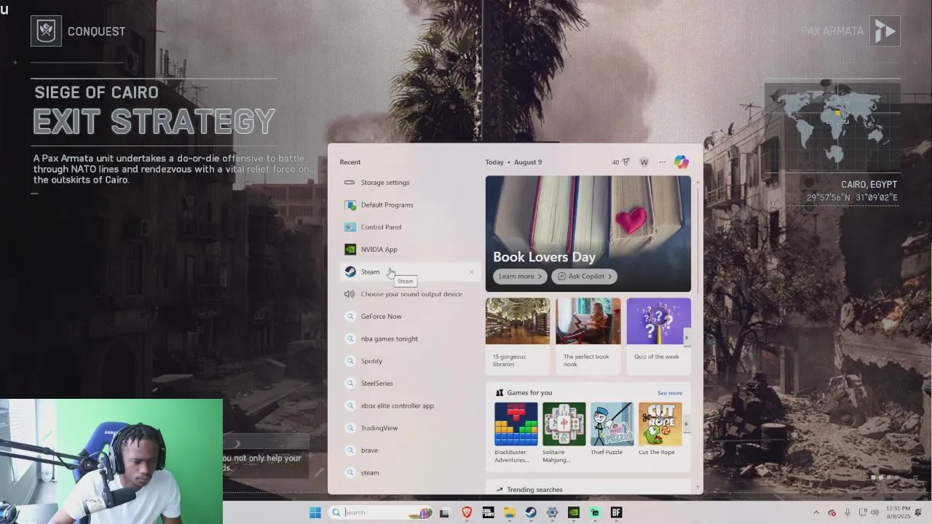Switch to Battlefield BF taskbar icon
The height and width of the screenshot is (524, 932).
pos(616,512)
